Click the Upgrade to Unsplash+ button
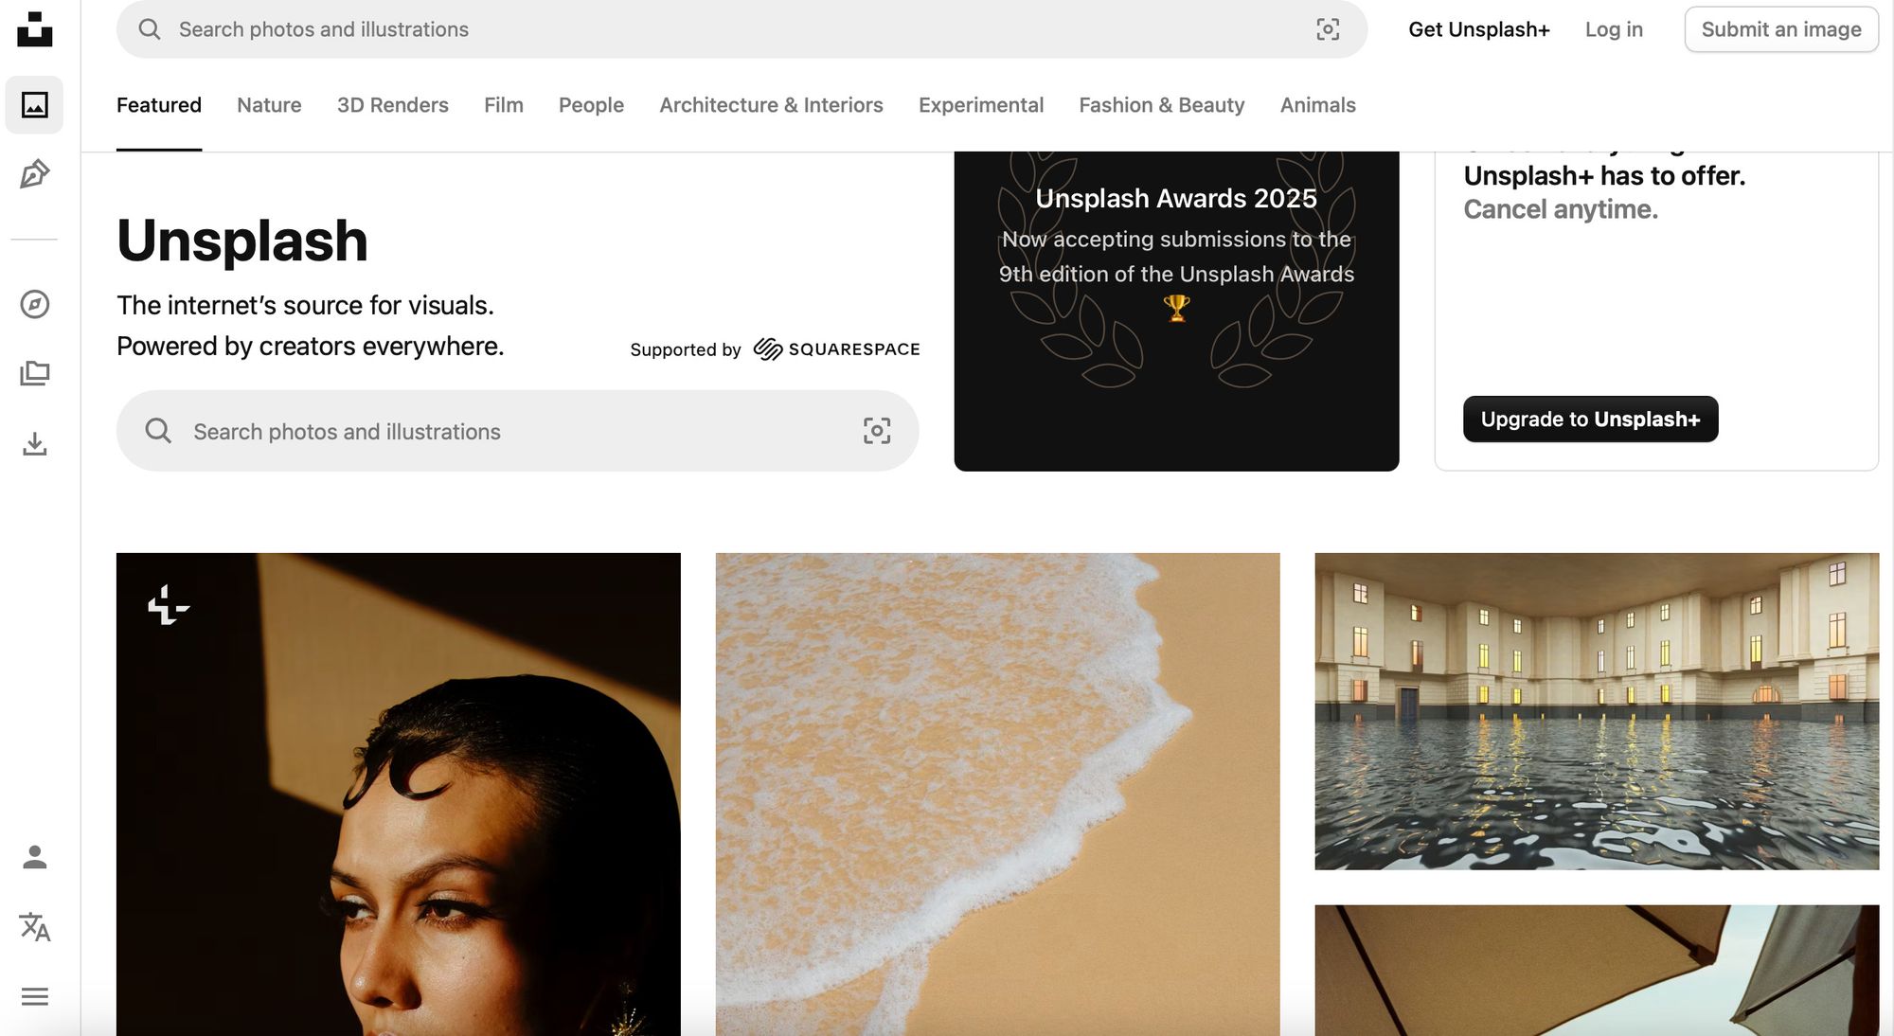The height and width of the screenshot is (1036, 1894). click(1591, 419)
